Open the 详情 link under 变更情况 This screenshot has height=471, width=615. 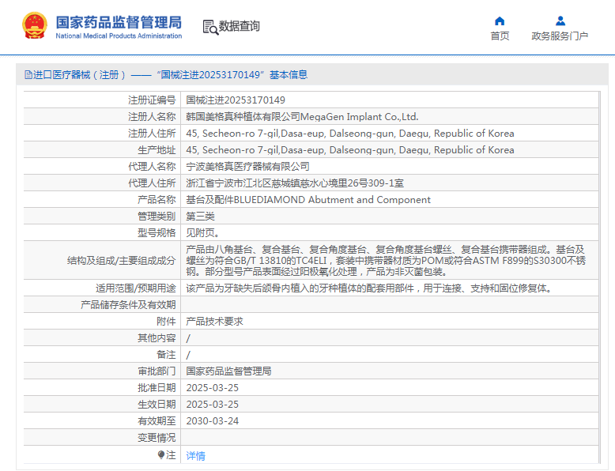195,456
